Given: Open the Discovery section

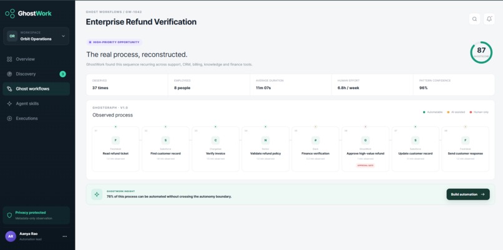Looking at the screenshot, I should 36,74.
